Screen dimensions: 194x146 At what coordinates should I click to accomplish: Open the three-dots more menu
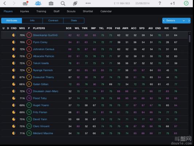click(x=88, y=3)
